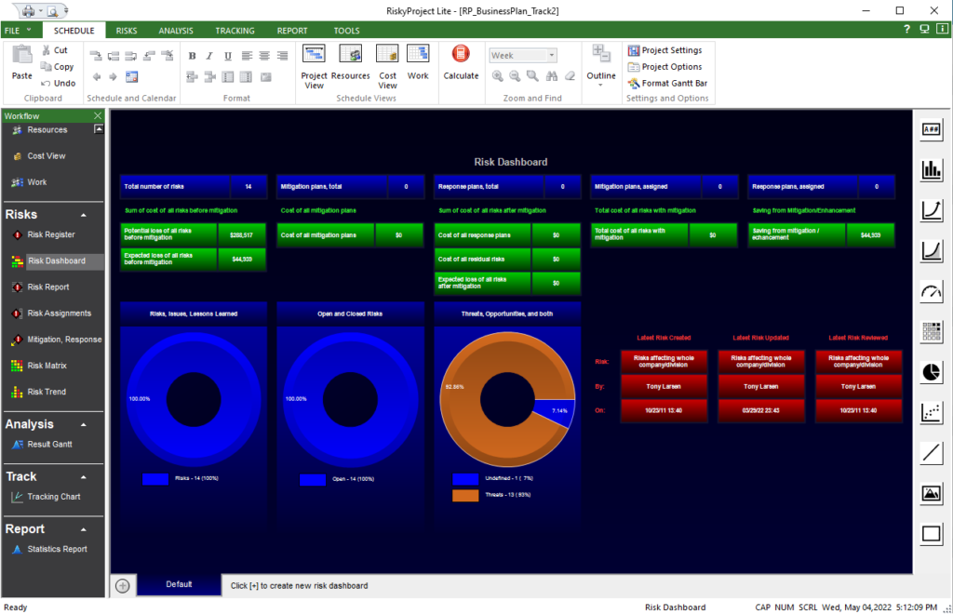Switch to the TRACKING ribbon tab
Viewport: 953px width, 614px height.
(235, 30)
